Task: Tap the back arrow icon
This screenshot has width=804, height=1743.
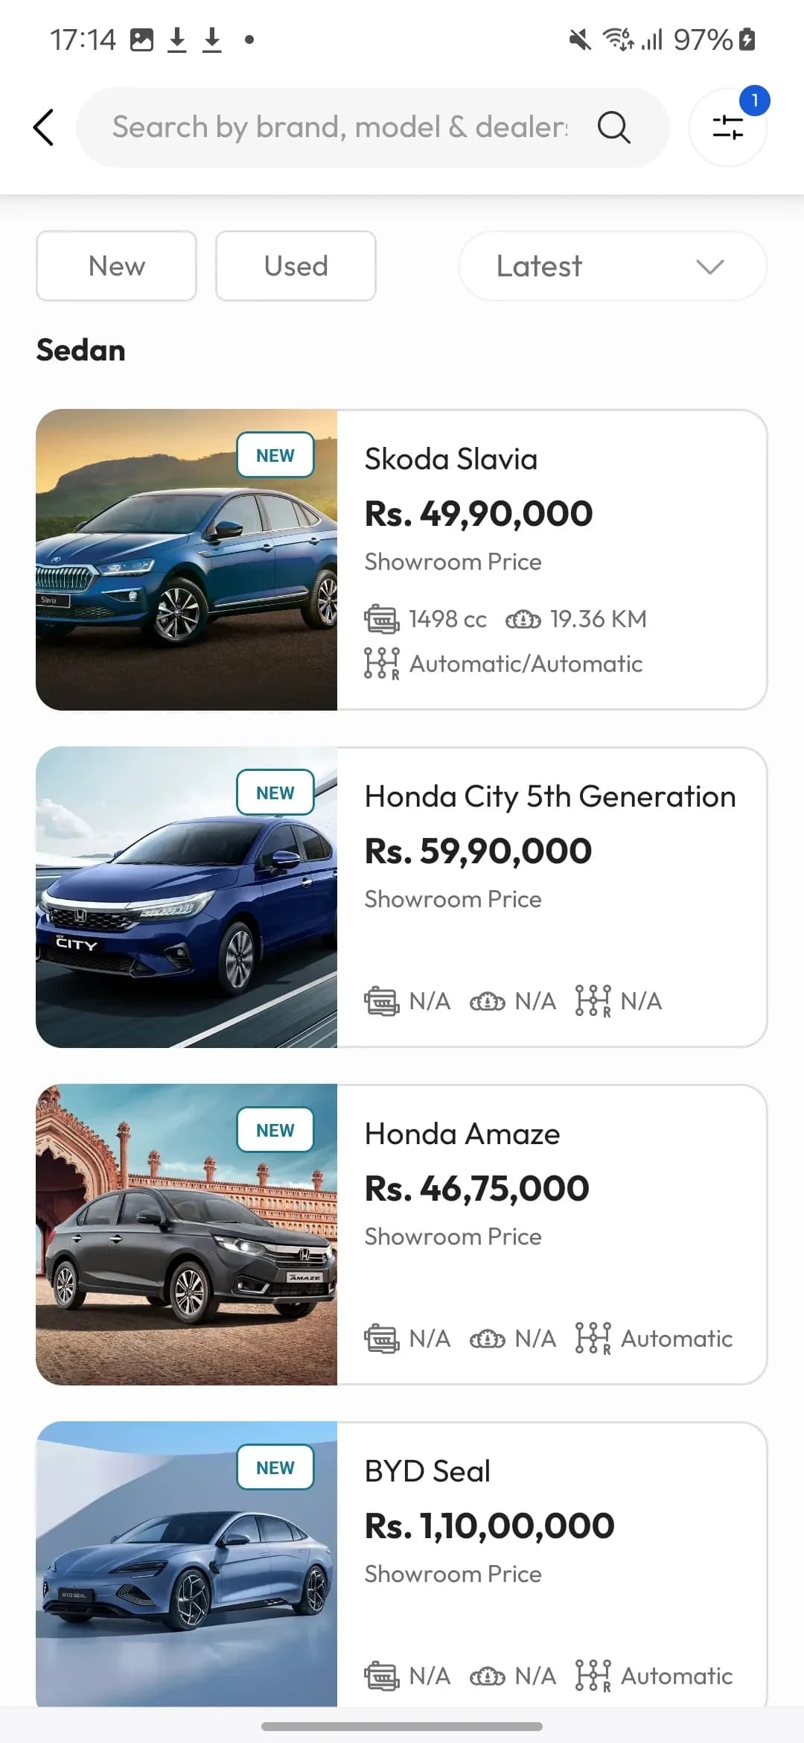Action: (44, 127)
